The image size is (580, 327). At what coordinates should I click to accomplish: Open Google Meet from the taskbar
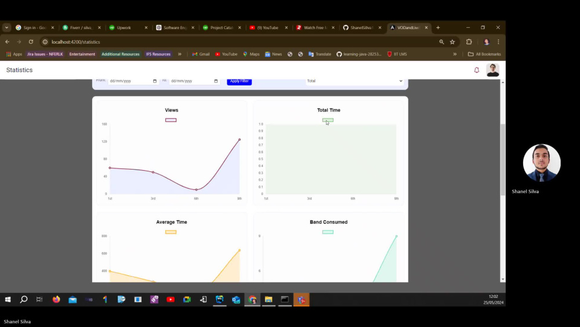[x=187, y=300]
